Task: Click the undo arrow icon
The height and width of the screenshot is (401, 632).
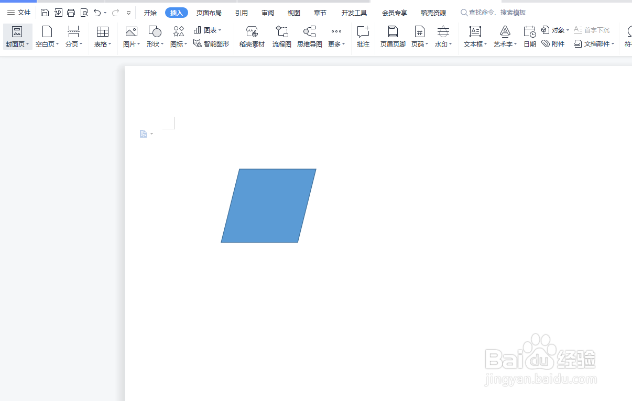Action: [97, 13]
